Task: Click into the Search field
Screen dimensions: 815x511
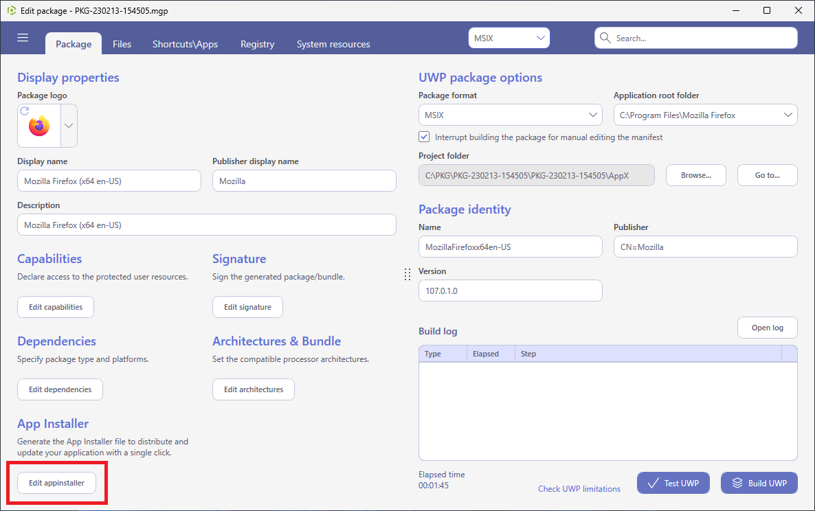Action: 696,38
